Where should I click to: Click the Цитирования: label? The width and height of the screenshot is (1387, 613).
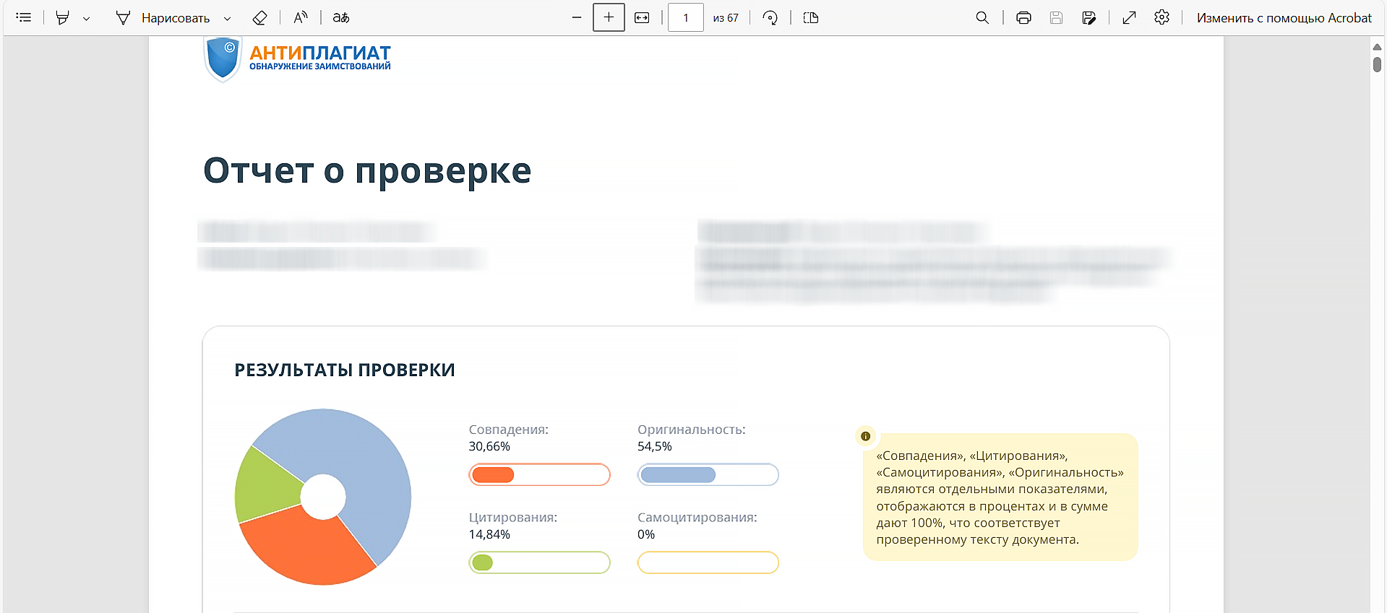point(513,518)
